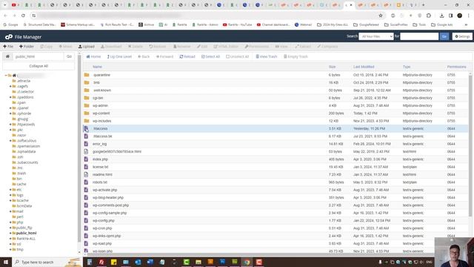This screenshot has height=267, width=474.
Task: Click the Copy toolbar icon
Action: [46, 47]
